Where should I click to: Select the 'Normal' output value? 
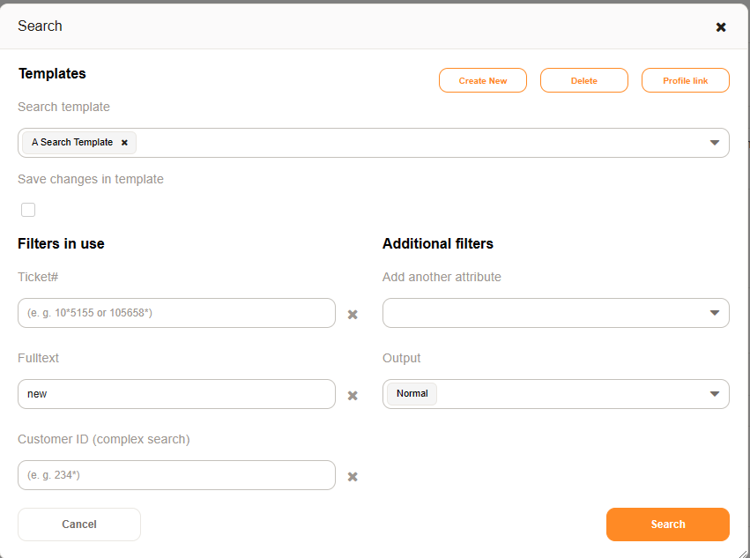coord(412,394)
